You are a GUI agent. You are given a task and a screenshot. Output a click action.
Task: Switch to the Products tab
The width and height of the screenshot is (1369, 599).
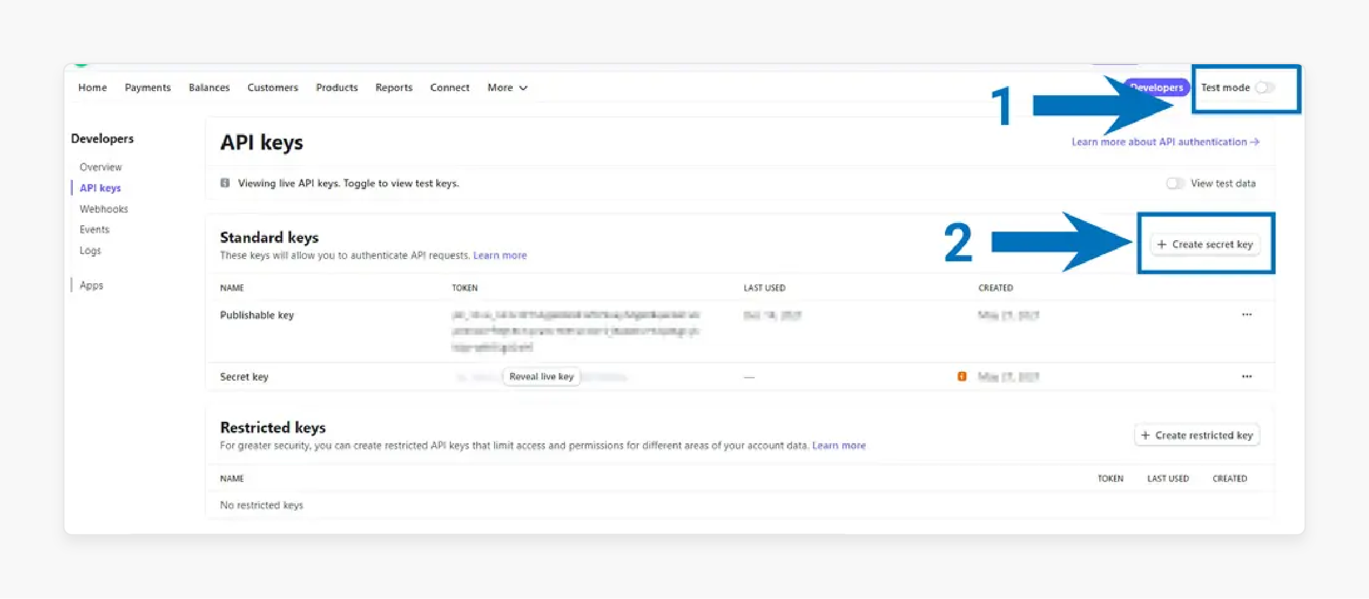pyautogui.click(x=337, y=88)
